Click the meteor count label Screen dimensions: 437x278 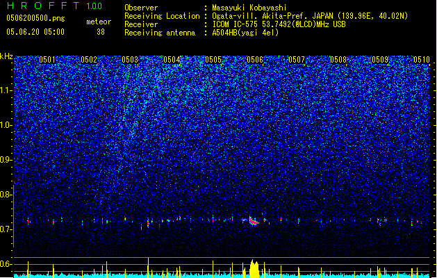coord(99,22)
